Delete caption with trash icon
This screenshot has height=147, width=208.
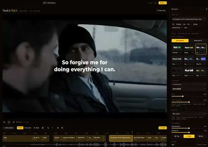pos(43,128)
